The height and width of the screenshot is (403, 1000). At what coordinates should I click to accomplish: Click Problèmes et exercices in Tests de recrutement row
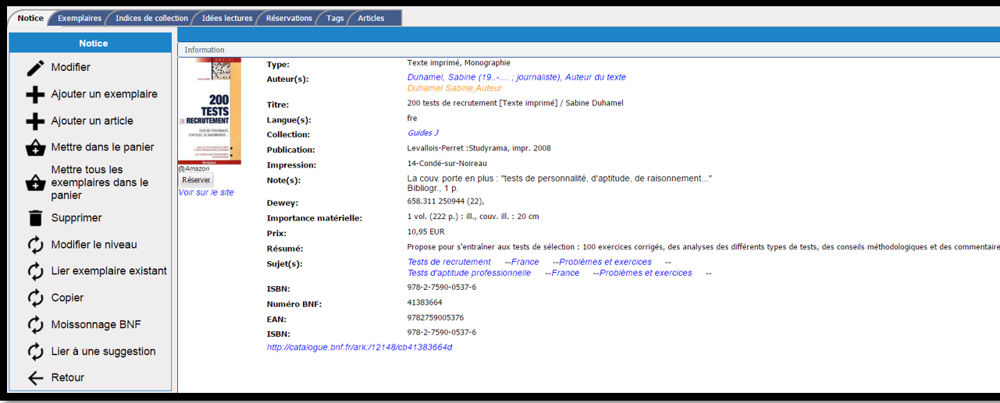pyautogui.click(x=605, y=262)
